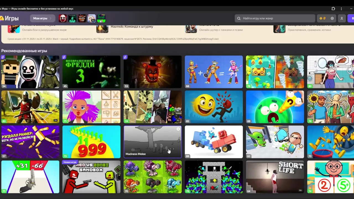Image resolution: width=354 pixels, height=199 pixels.
Task: Open the animatronic merge game rated 68
Action: pos(214,72)
